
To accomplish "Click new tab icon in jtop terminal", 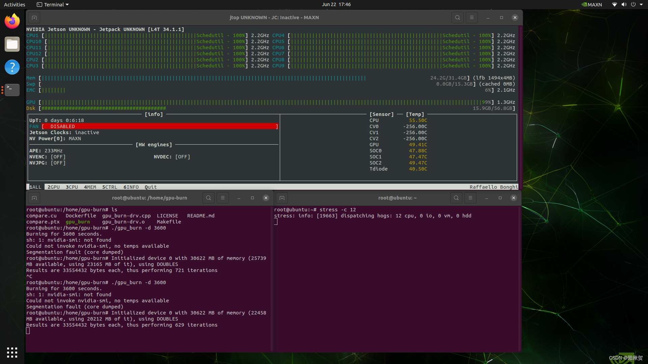I will [x=34, y=18].
